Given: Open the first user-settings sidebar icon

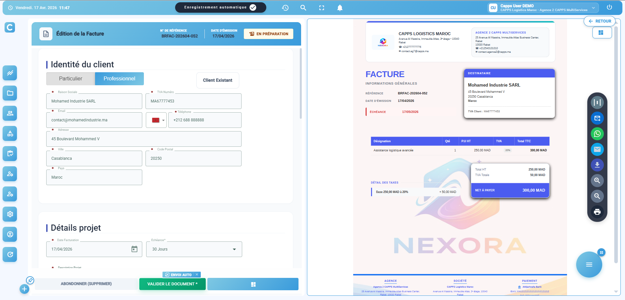Looking at the screenshot, I should point(10,174).
